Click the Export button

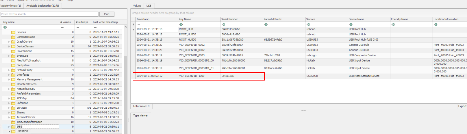462,106
